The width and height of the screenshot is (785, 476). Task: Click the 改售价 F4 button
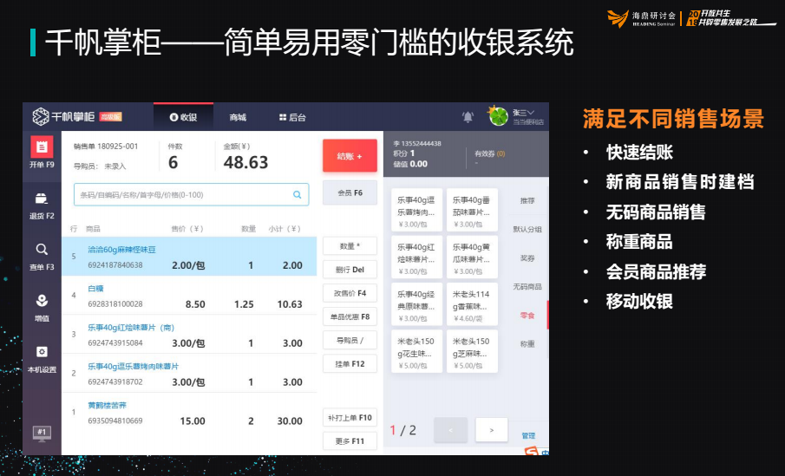click(x=350, y=293)
